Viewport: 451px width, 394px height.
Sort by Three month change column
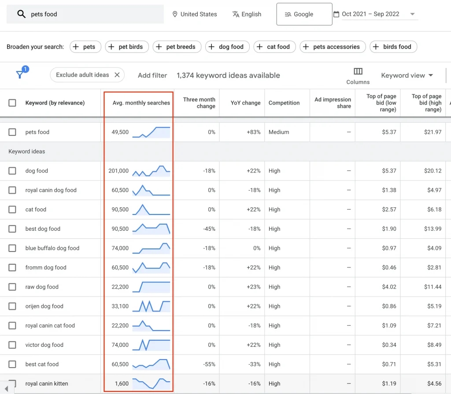click(199, 103)
